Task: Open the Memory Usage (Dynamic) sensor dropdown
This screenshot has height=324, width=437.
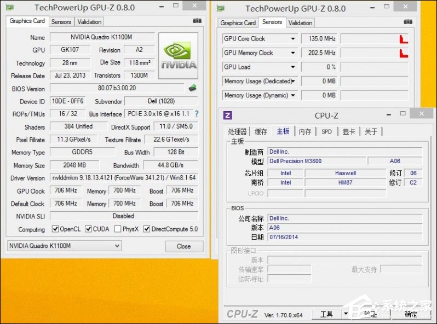Action: [293, 95]
